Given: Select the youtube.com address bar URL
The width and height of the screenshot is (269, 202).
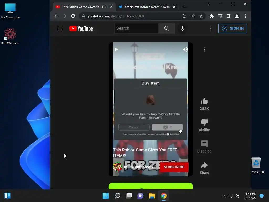Looking at the screenshot, I should tap(116, 16).
